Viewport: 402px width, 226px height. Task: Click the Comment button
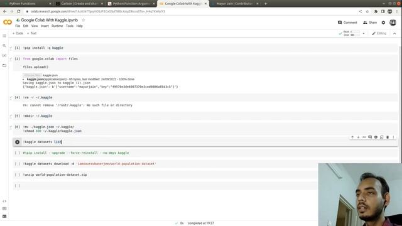tap(347, 23)
